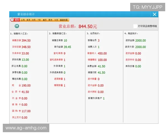This screenshot has height=135, width=168.
Task: Click the 消费金额 41.50 entry
Action: click(96, 66)
